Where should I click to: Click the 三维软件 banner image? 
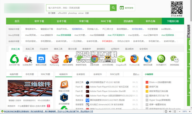click(30, 88)
